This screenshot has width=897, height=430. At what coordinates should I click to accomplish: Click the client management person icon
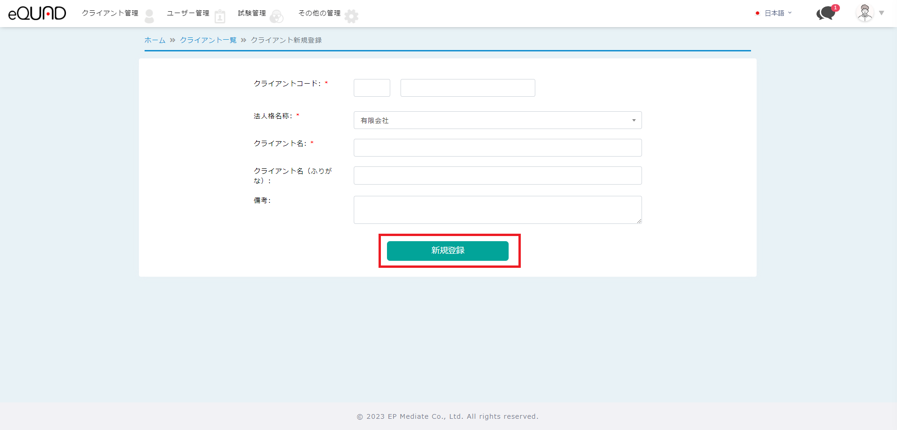coord(149,16)
